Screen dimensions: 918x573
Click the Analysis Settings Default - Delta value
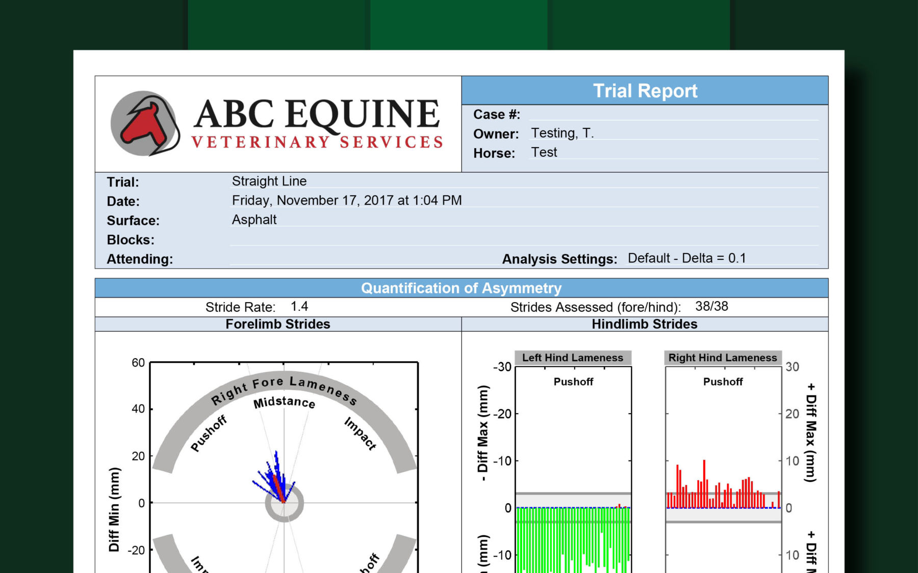pos(686,258)
